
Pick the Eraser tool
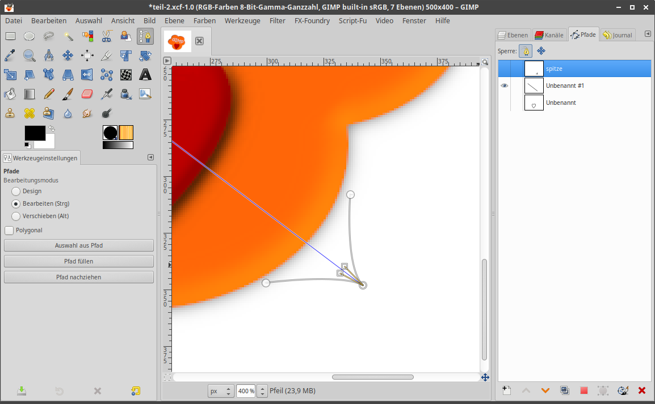click(x=87, y=94)
